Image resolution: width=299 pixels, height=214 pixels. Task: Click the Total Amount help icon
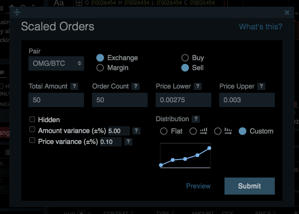(74, 86)
